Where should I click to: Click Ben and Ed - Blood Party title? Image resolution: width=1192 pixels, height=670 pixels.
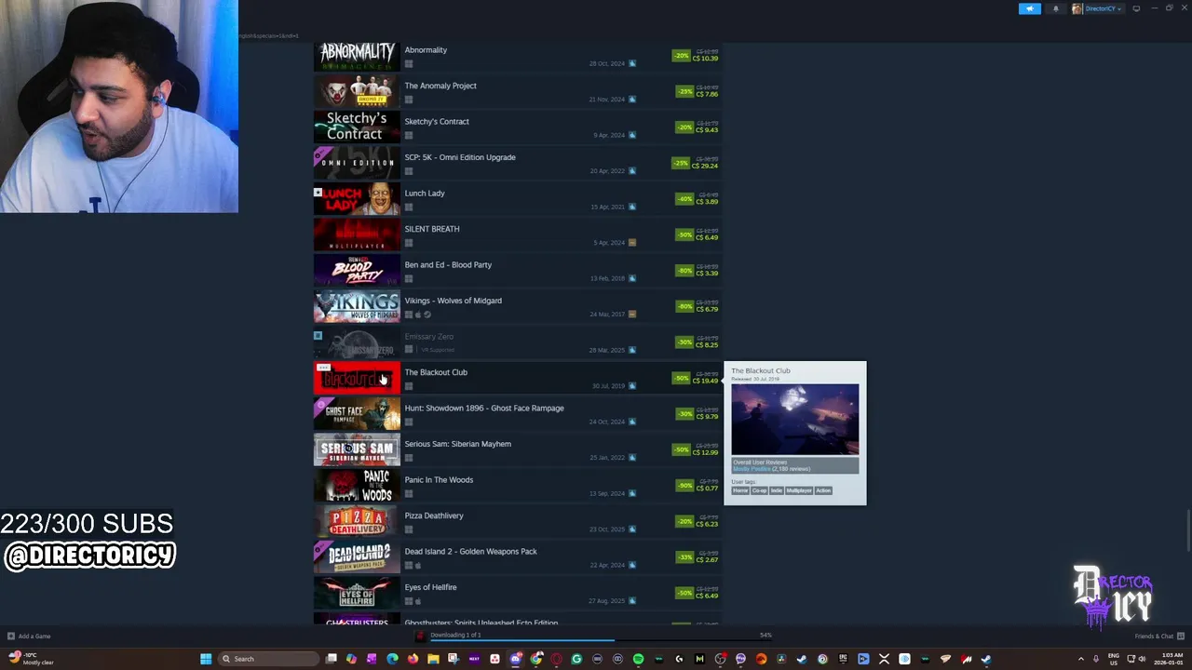click(448, 265)
